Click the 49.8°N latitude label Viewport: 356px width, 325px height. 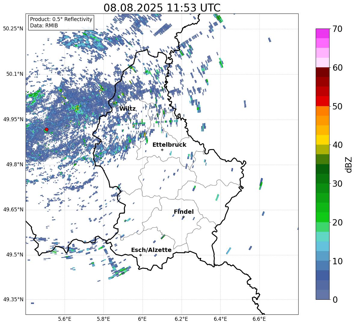click(x=15, y=164)
